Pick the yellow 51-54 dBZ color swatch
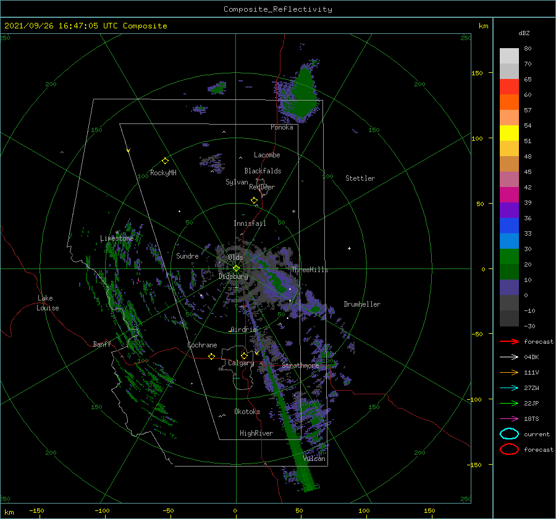 coord(509,133)
